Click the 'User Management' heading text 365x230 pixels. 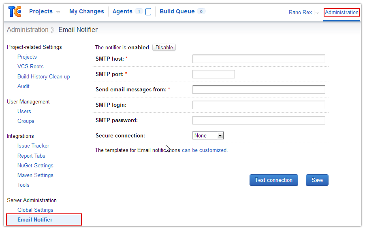28,102
